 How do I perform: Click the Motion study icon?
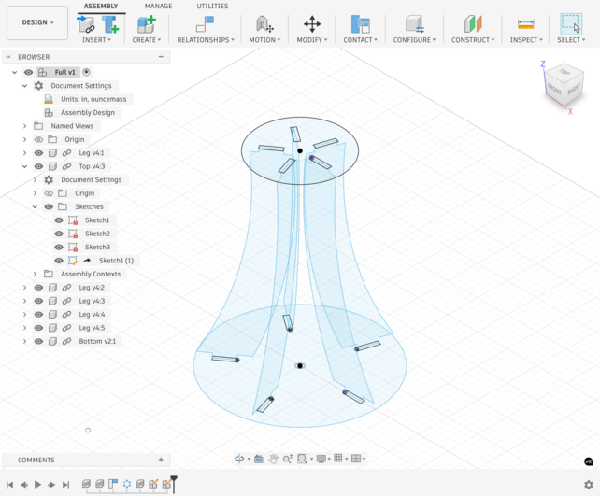tap(264, 24)
